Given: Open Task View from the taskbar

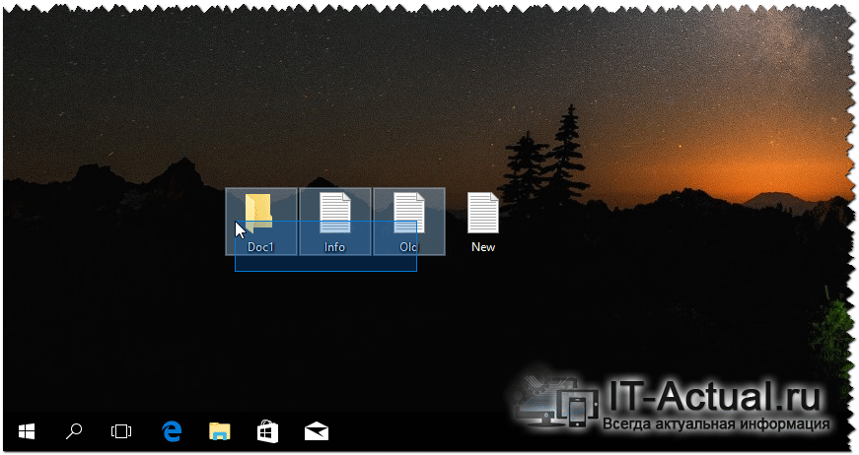Looking at the screenshot, I should pyautogui.click(x=121, y=431).
